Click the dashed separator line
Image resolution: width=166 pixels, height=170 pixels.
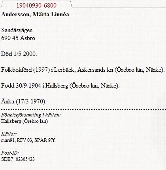tap(83, 109)
